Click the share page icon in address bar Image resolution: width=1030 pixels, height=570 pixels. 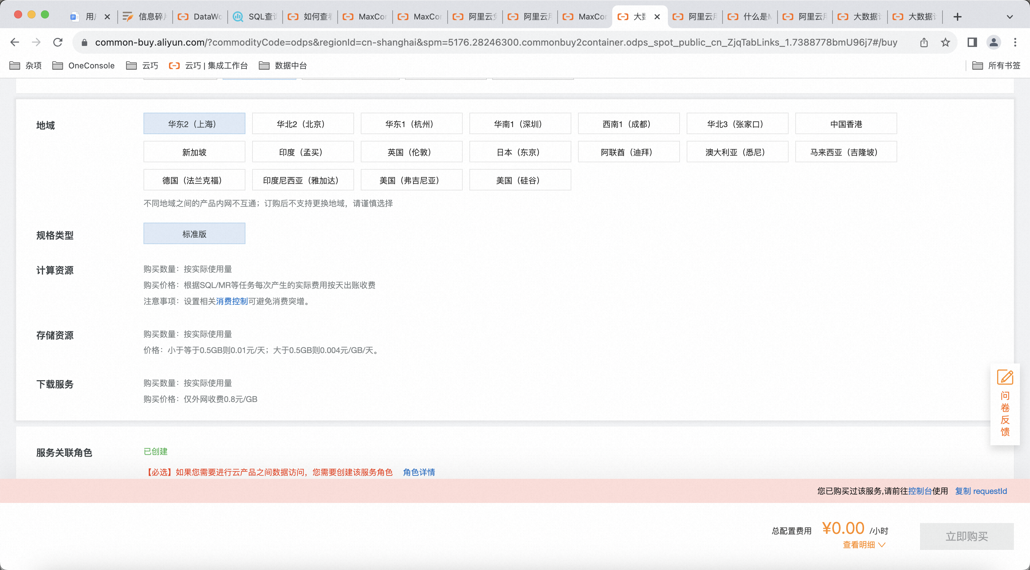[x=924, y=42]
